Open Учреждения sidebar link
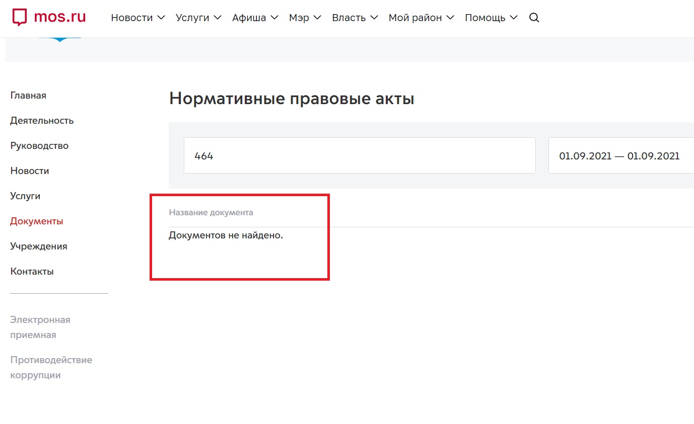 click(39, 246)
